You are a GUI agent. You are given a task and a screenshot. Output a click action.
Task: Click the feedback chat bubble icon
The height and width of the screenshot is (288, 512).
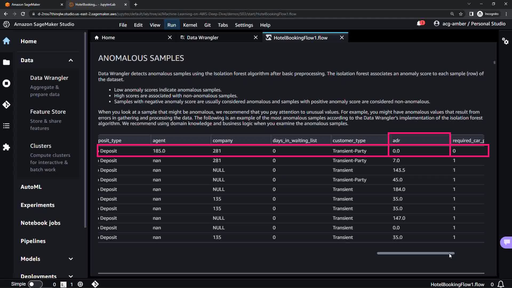(x=506, y=242)
